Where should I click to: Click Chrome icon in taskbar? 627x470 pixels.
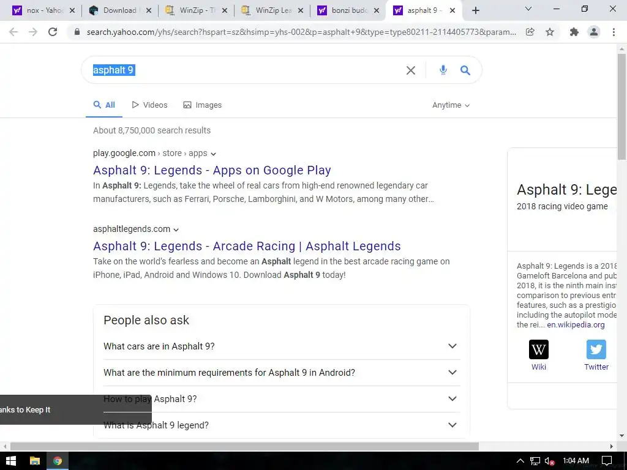click(x=58, y=461)
